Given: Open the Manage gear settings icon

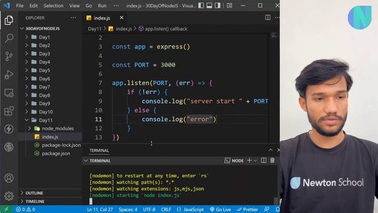Looking at the screenshot, I should point(9,196).
